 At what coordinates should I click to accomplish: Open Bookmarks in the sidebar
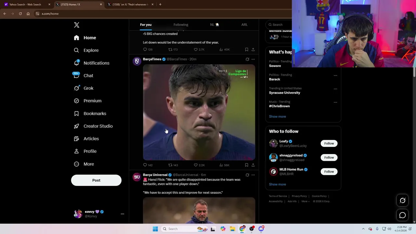[90, 113]
